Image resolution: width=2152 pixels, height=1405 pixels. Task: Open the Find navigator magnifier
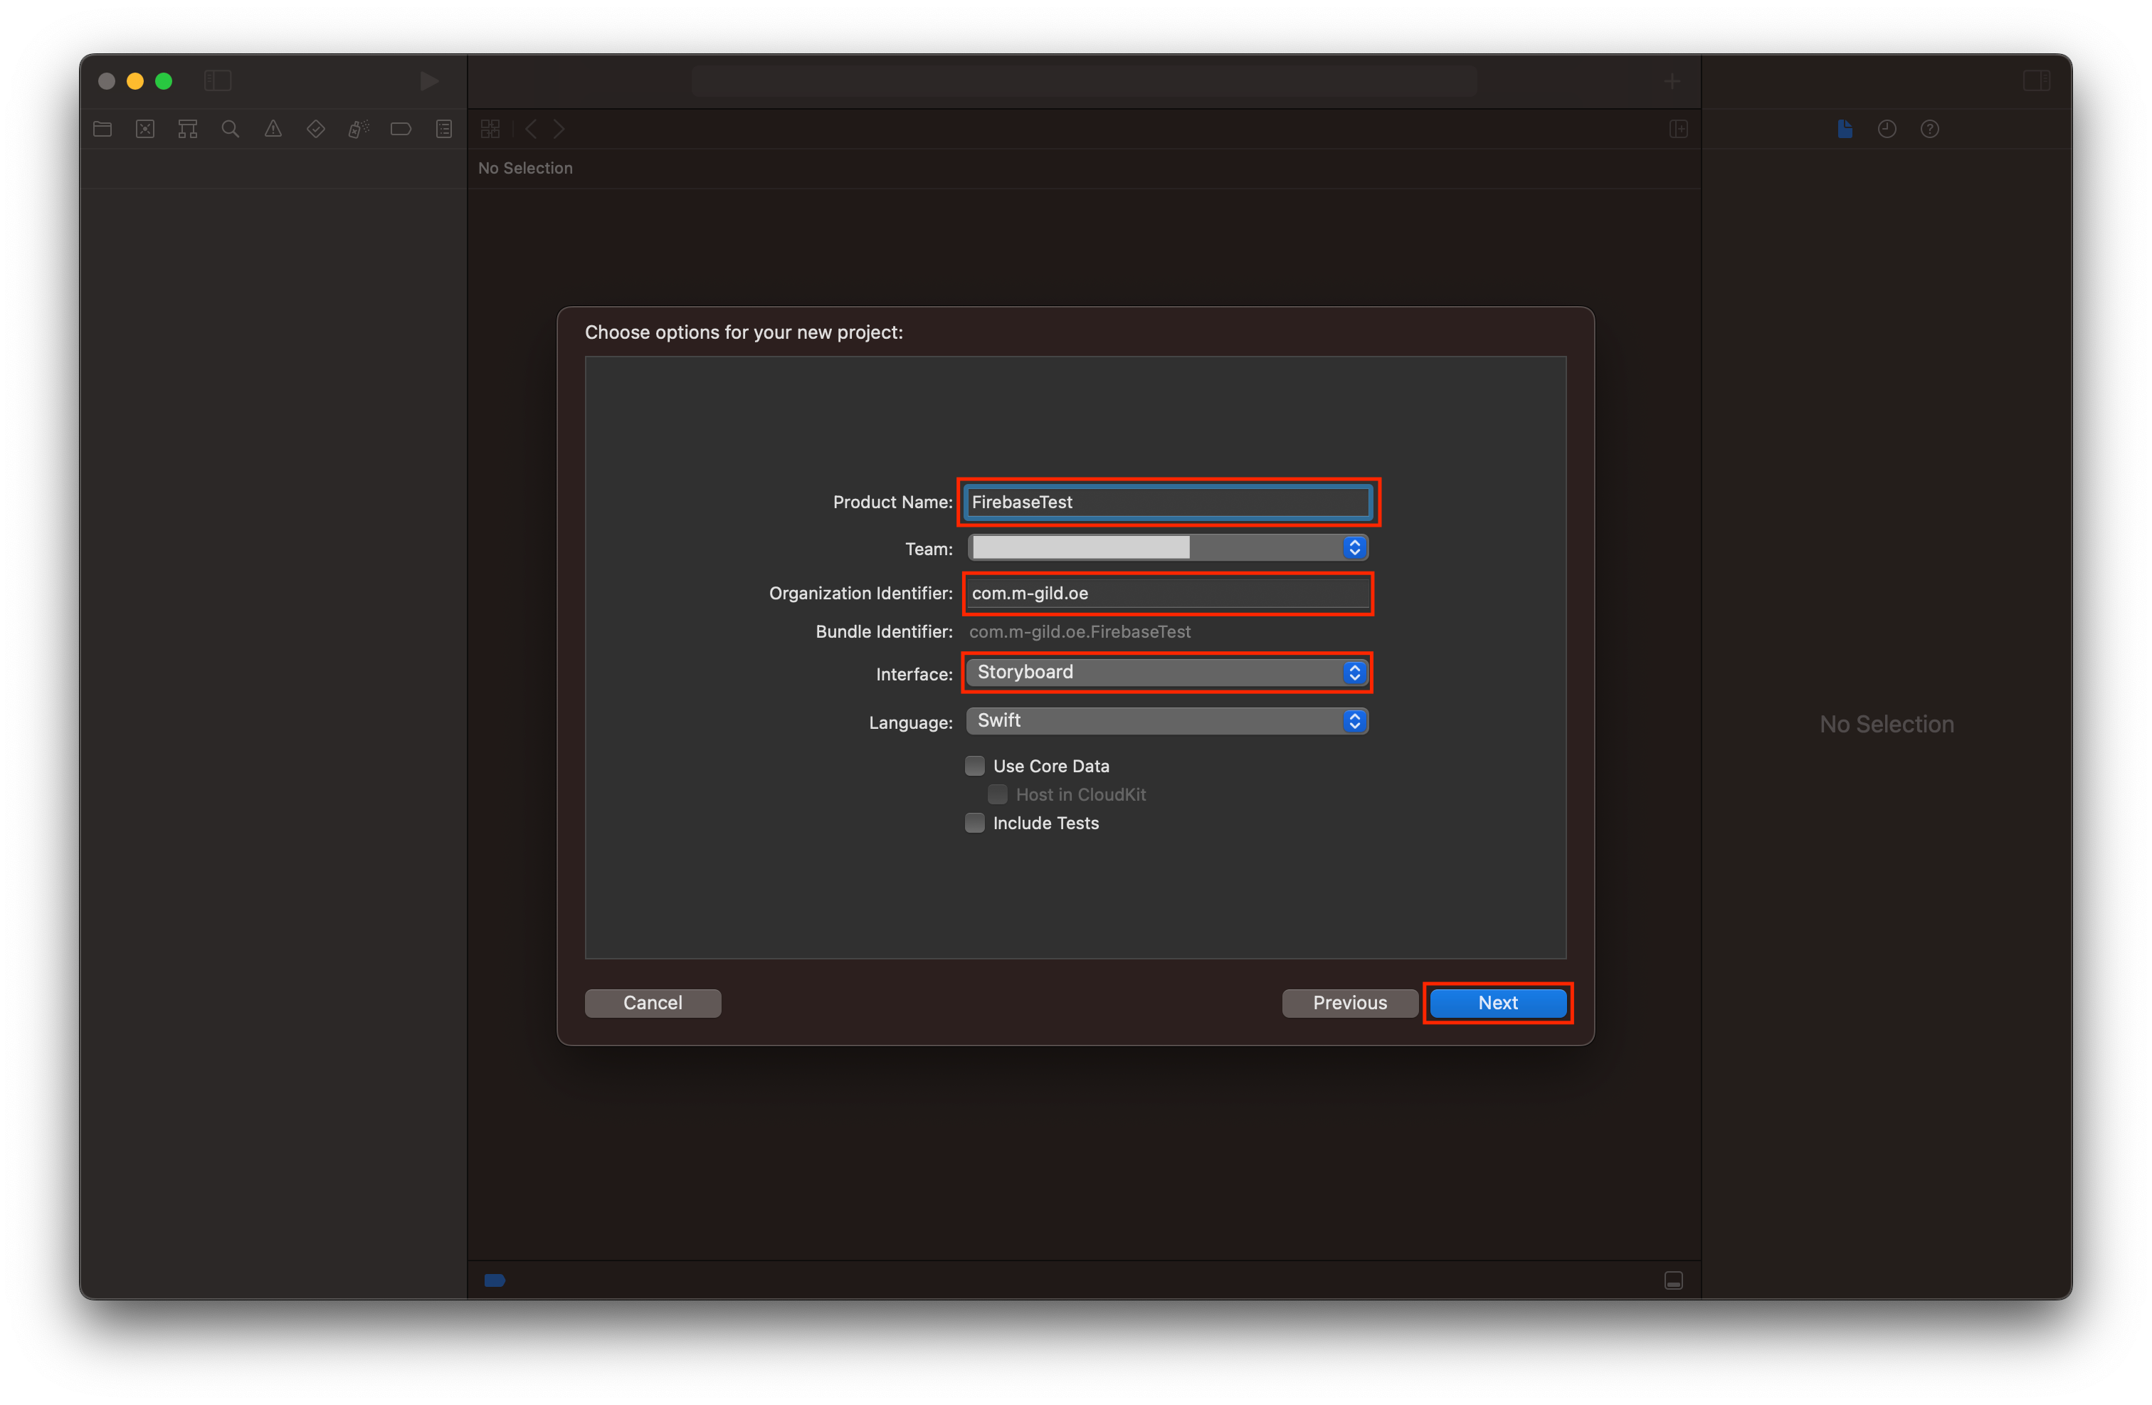point(231,130)
